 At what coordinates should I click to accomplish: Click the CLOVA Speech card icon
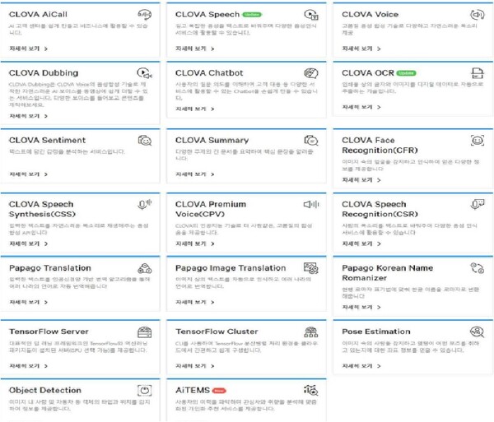pos(310,15)
